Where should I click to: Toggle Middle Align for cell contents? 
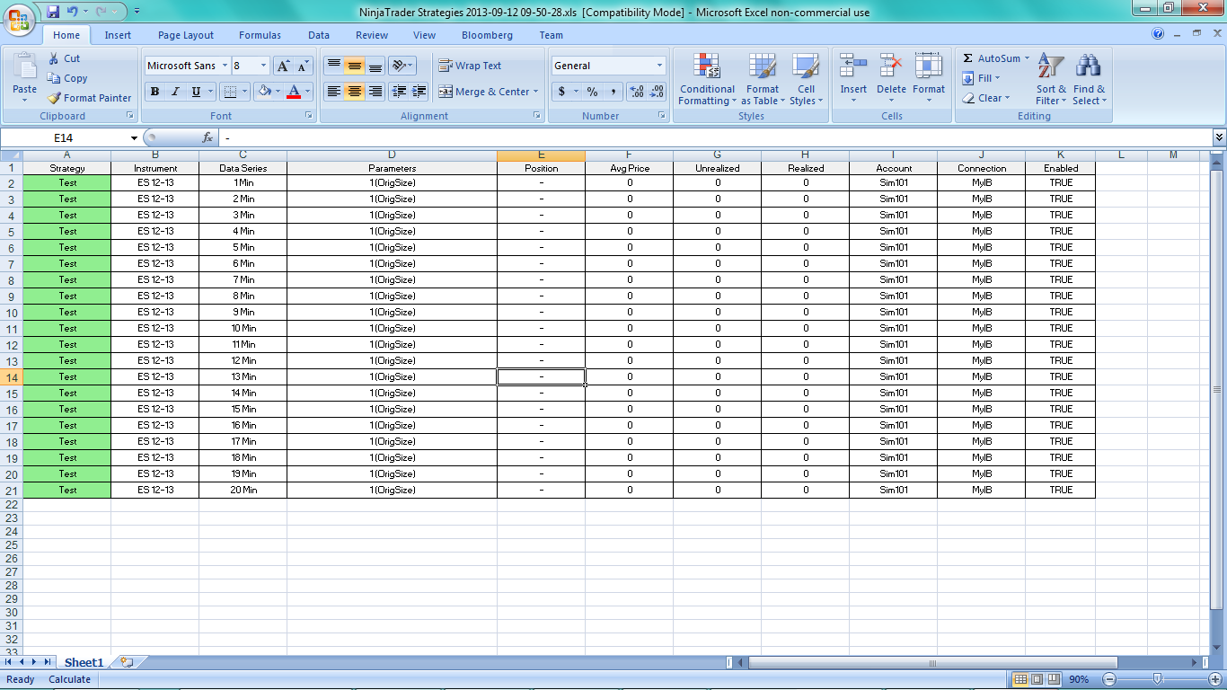(354, 66)
